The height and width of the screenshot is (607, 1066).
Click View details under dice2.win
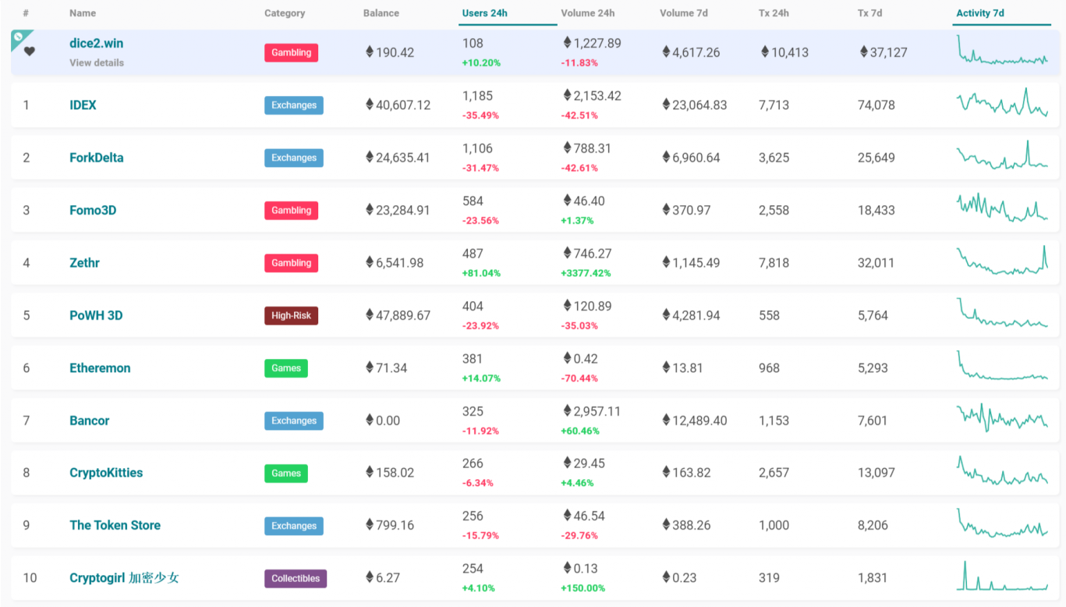pyautogui.click(x=97, y=63)
